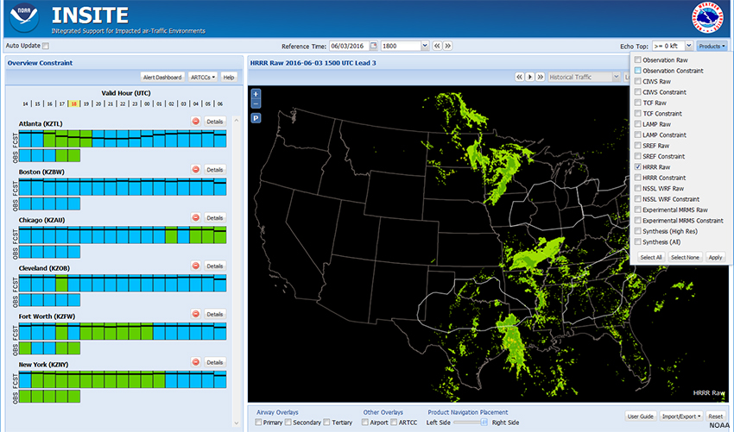Apply the product selection
This screenshot has height=432, width=734.
click(x=715, y=257)
